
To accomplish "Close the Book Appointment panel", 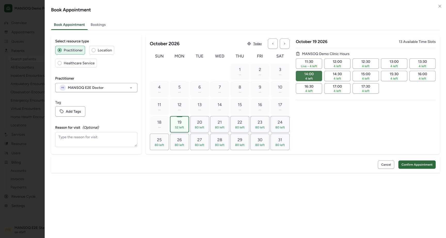I will point(440,6).
